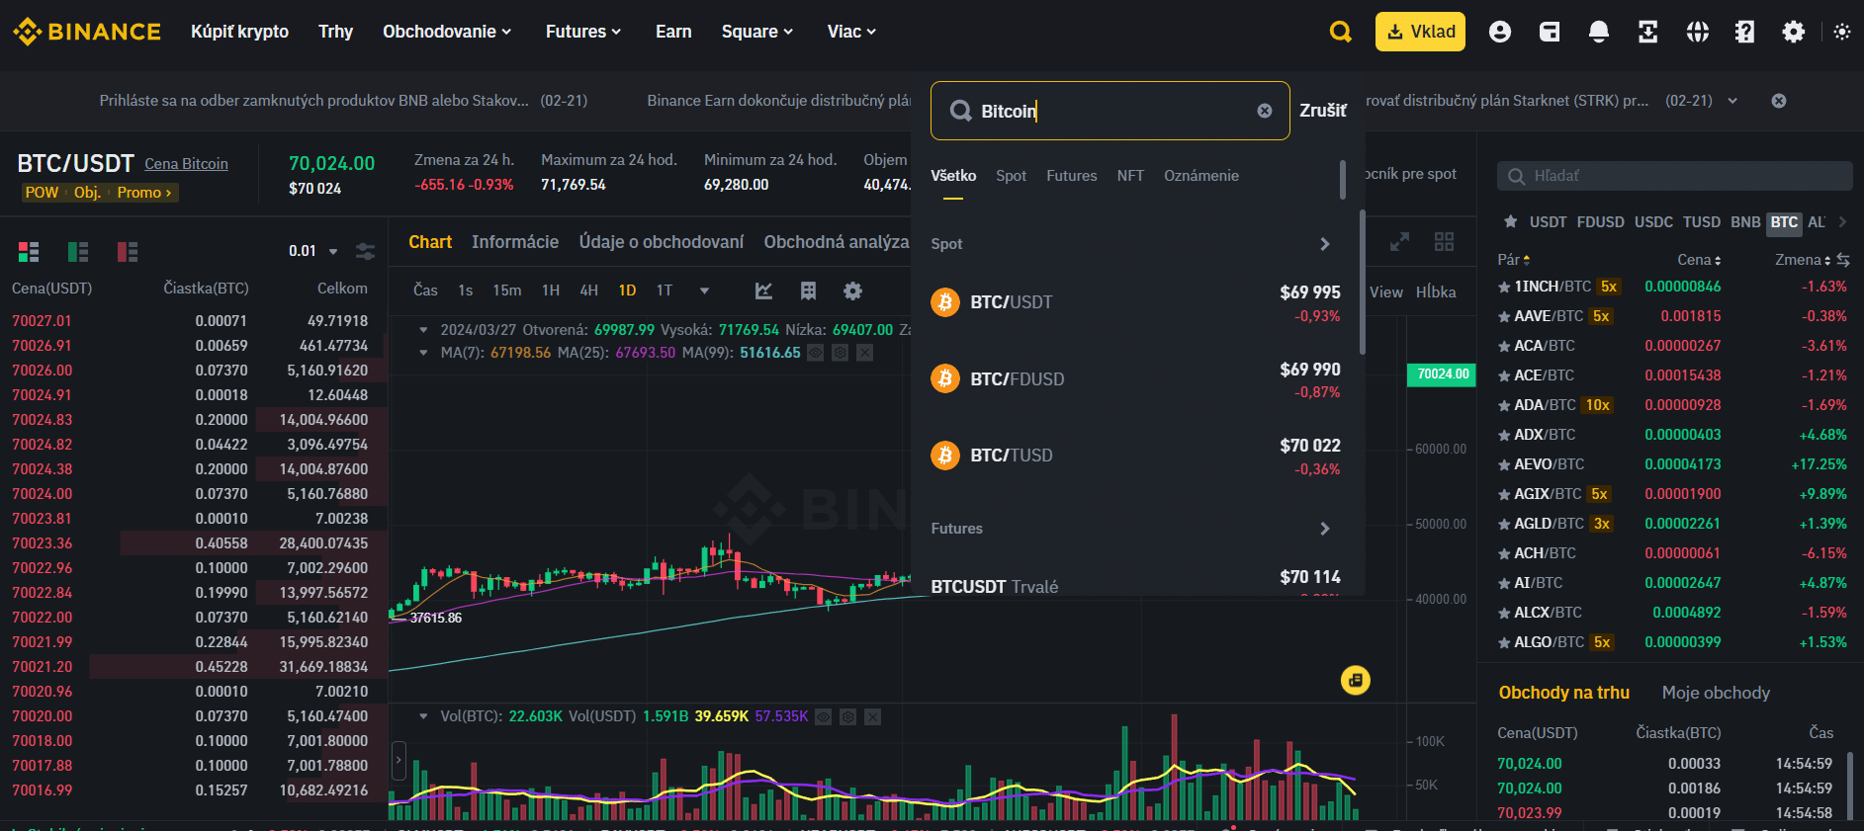This screenshot has width=1864, height=831.
Task: Toggle Volume indicator visibility eye icon
Action: coord(823,716)
